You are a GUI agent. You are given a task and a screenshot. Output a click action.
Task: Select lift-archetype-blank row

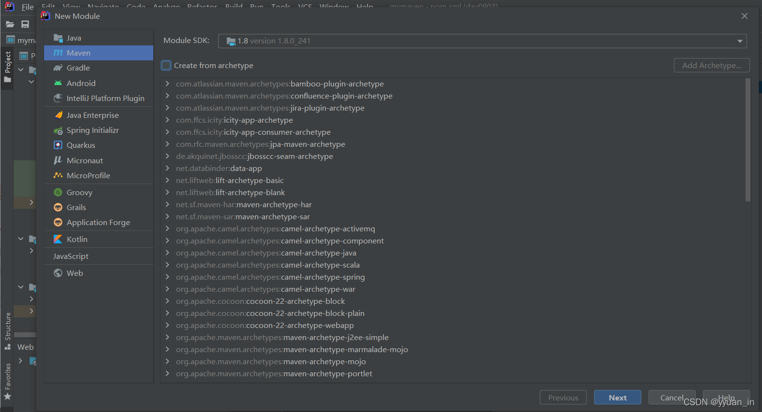click(x=454, y=192)
